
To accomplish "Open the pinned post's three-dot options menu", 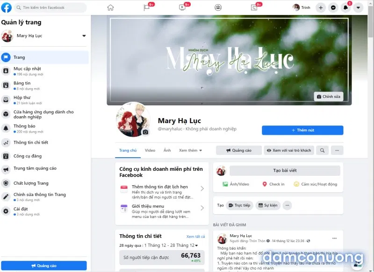I will pos(334,238).
